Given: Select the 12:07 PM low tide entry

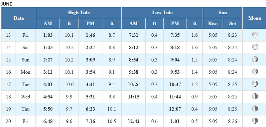Looking at the screenshot, I should [x=175, y=109].
